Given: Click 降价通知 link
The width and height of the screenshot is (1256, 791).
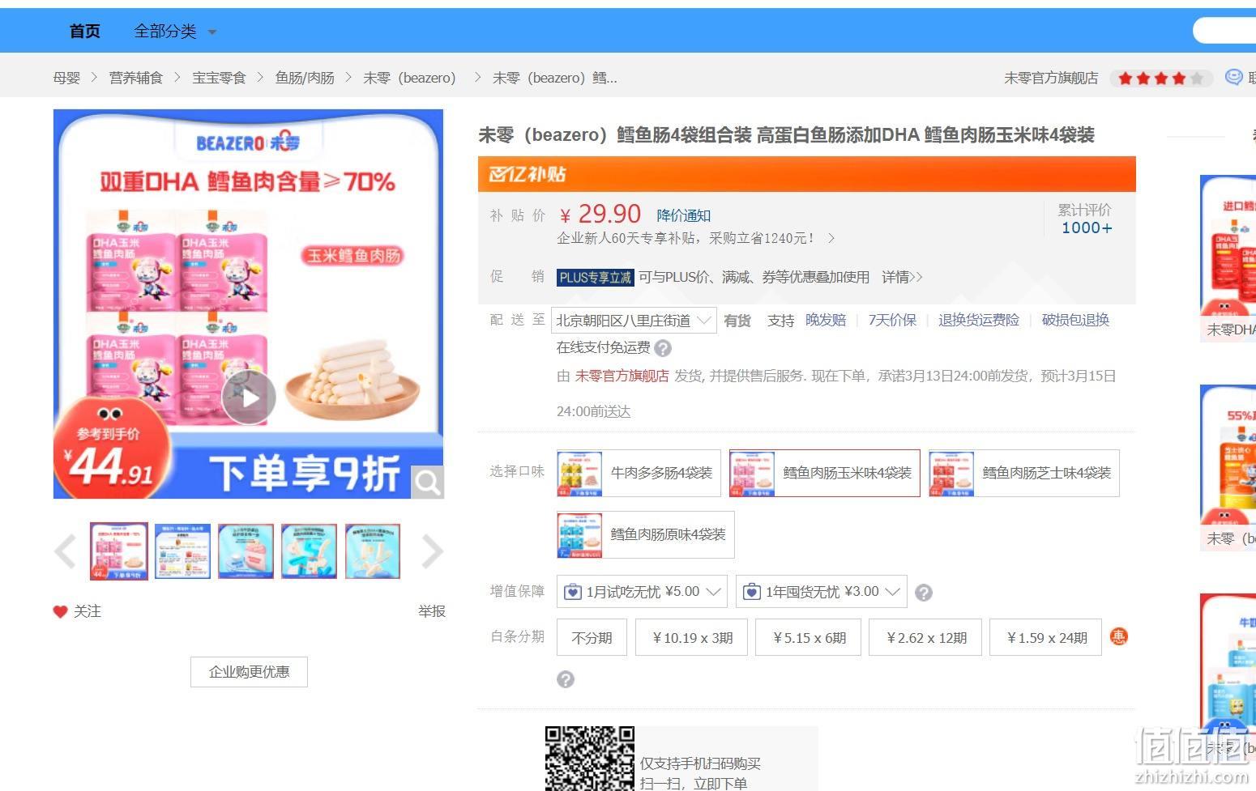Looking at the screenshot, I should (683, 215).
